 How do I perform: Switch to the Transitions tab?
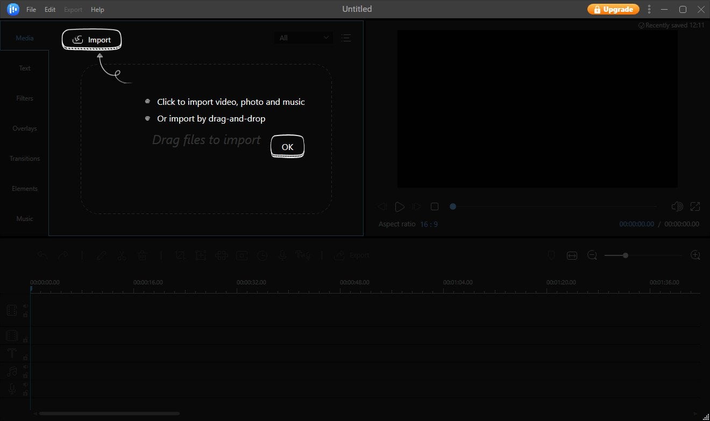pos(25,159)
